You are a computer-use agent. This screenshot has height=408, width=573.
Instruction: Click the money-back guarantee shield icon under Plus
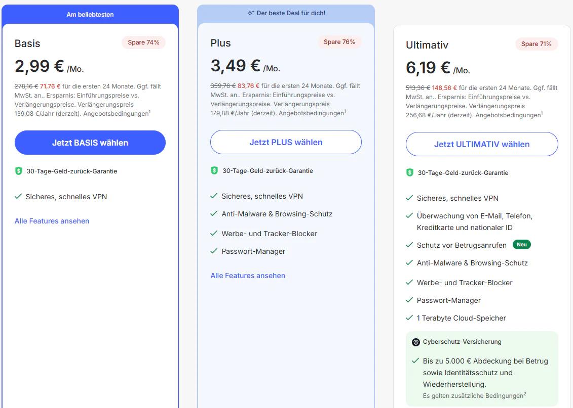[214, 171]
